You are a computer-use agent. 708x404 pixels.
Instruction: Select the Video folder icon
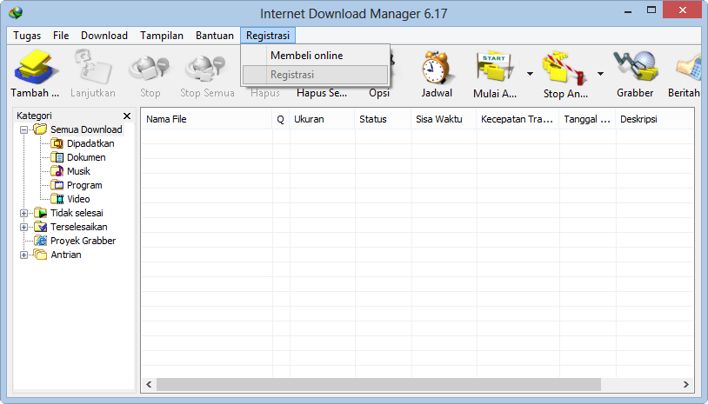pos(57,199)
